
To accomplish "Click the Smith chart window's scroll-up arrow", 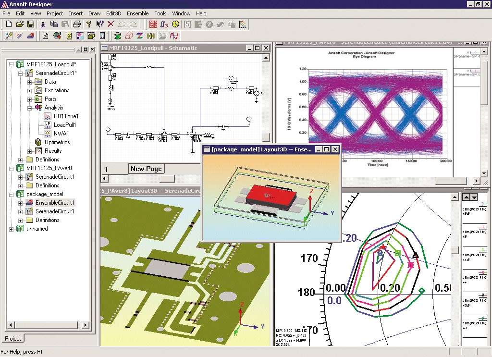I will pos(455,197).
